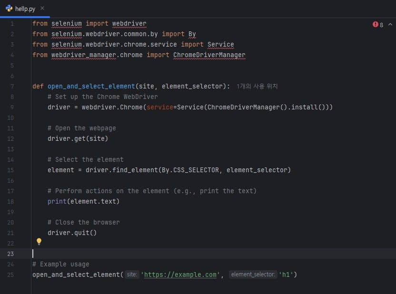This screenshot has height=294, width=396.
Task: Select the hellp.py tab label
Action: point(25,9)
